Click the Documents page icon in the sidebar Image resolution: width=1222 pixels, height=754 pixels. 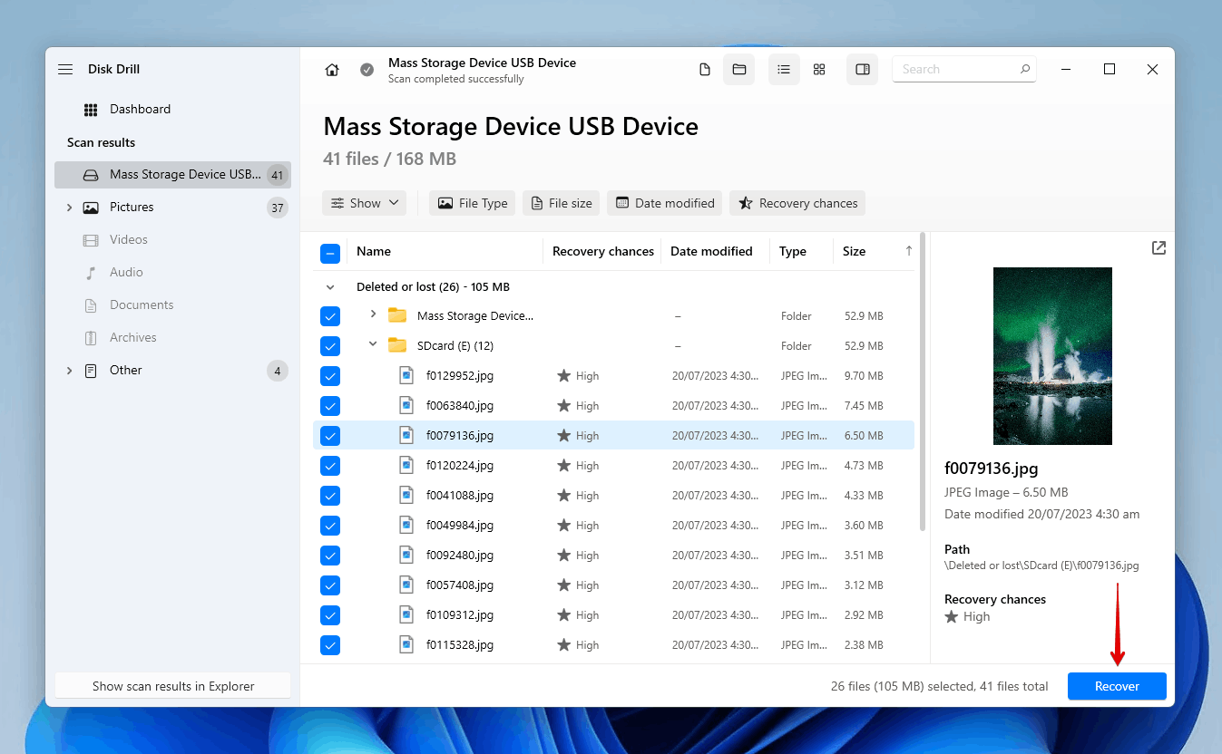[91, 305]
